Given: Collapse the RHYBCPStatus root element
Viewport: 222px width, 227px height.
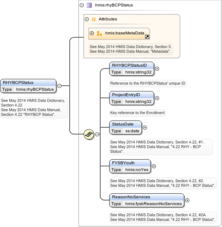Looking at the screenshot, I should pos(59,86).
